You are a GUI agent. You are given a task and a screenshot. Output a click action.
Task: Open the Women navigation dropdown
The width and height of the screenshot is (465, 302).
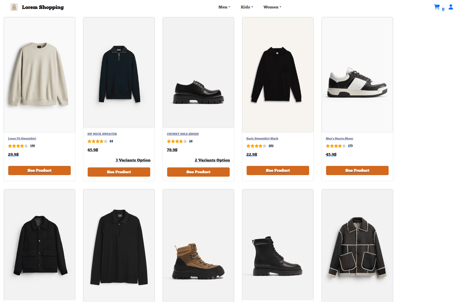click(272, 7)
